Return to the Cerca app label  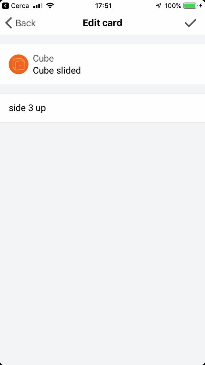pyautogui.click(x=20, y=6)
